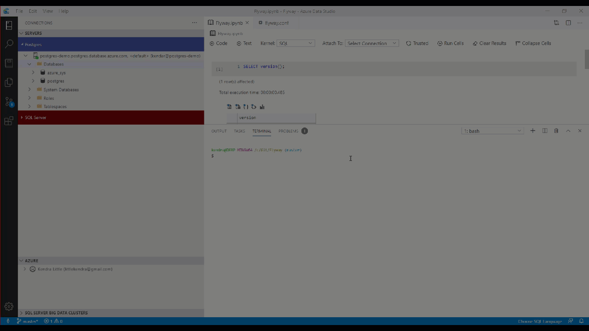The image size is (589, 331).
Task: Maximize the panel with up chevron
Action: point(568,131)
